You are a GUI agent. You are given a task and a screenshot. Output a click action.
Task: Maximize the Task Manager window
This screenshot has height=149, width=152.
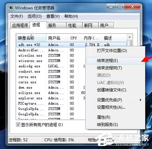(120, 7)
